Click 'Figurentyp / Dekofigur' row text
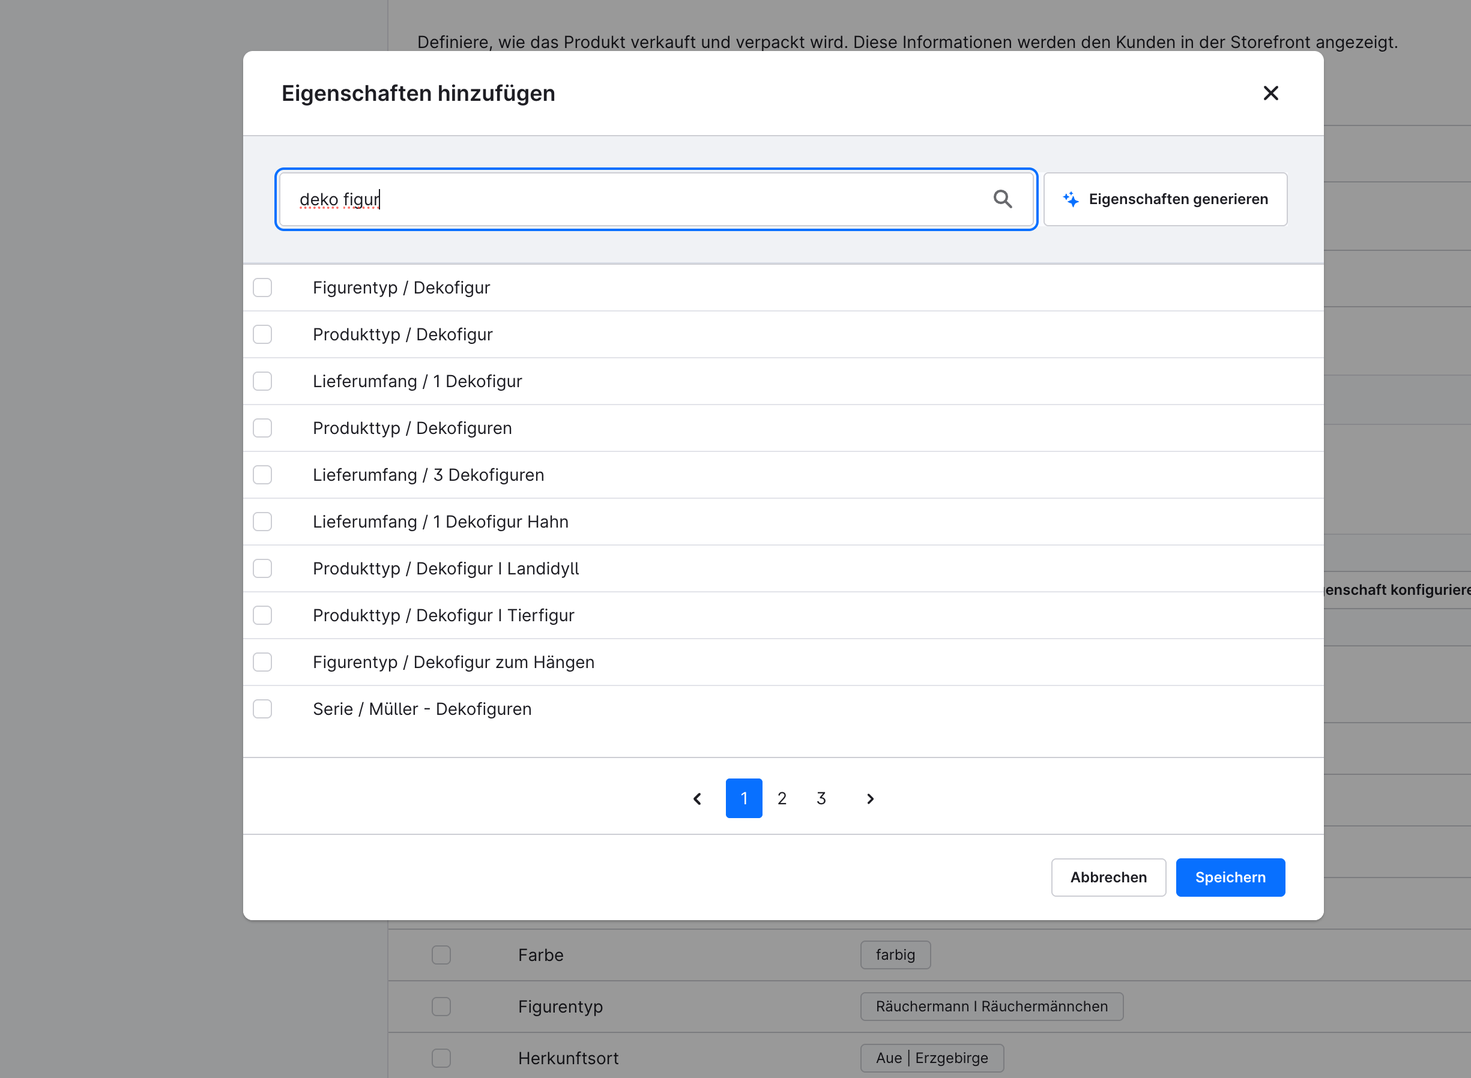Screen dimensions: 1471x1078 [401, 288]
